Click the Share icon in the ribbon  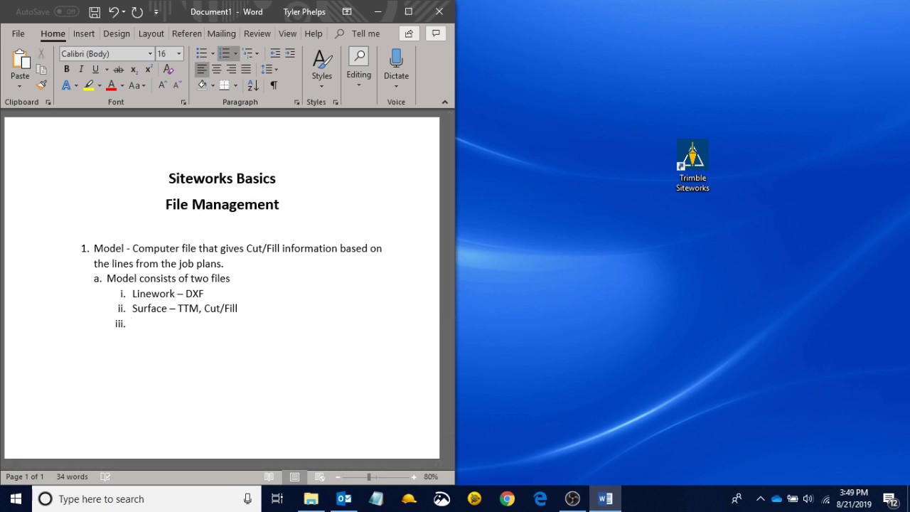point(409,33)
